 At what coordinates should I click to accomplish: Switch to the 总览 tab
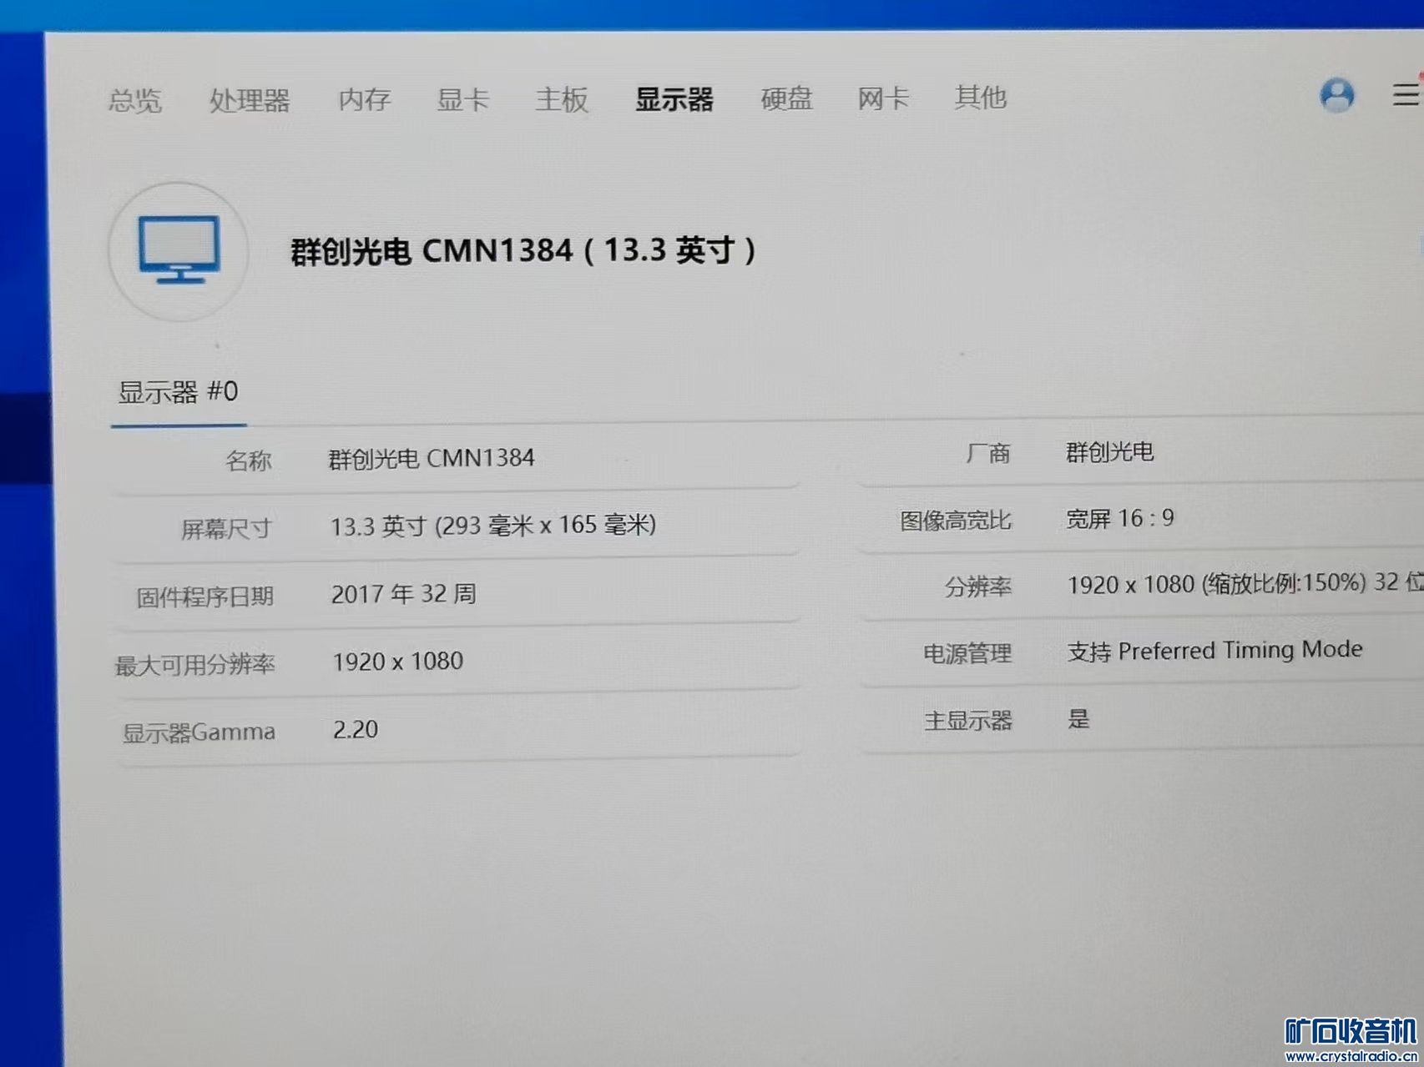pyautogui.click(x=134, y=100)
